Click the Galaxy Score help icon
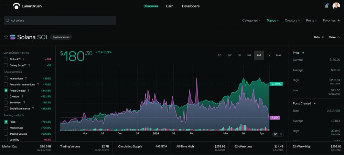This screenshot has width=344, height=155. click(x=29, y=65)
